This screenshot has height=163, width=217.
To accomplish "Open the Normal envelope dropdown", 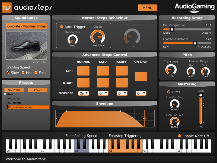I will point(84,93).
